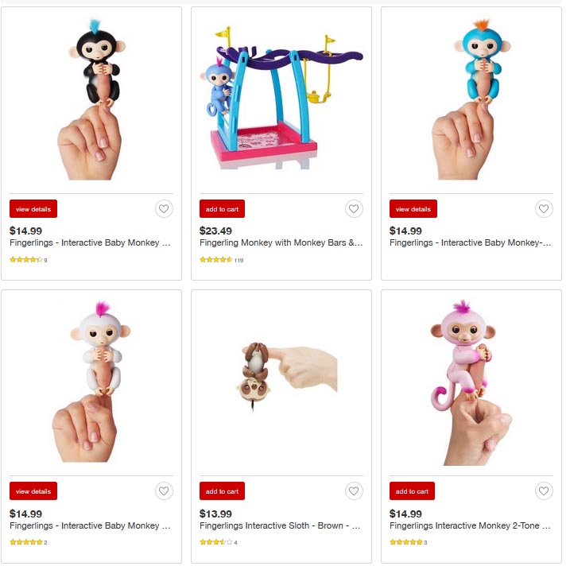The width and height of the screenshot is (570, 566).
Task: Open Fingerling Monkey with Monkey Bars title link
Action: click(x=281, y=242)
